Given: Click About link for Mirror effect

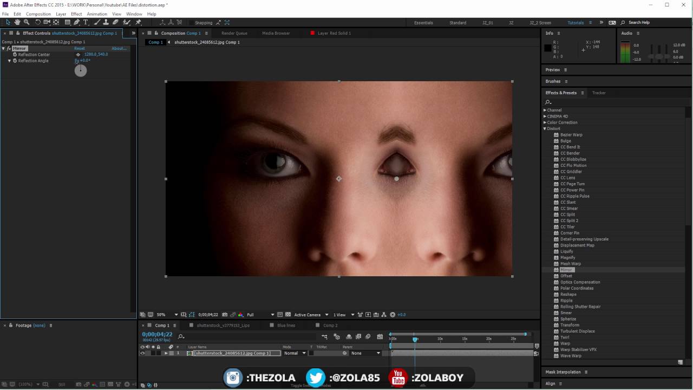Looking at the screenshot, I should pyautogui.click(x=119, y=48).
